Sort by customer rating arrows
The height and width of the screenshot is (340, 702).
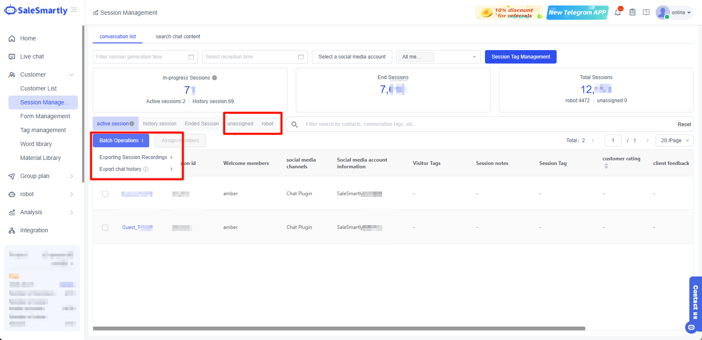pos(606,166)
